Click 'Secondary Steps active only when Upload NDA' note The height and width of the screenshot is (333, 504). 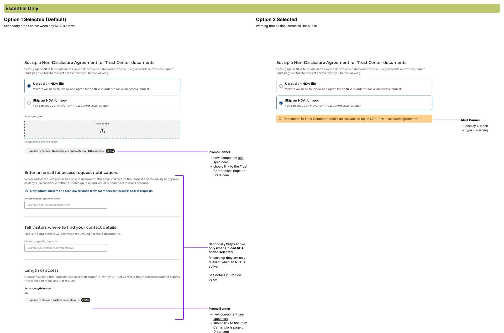pos(227,248)
